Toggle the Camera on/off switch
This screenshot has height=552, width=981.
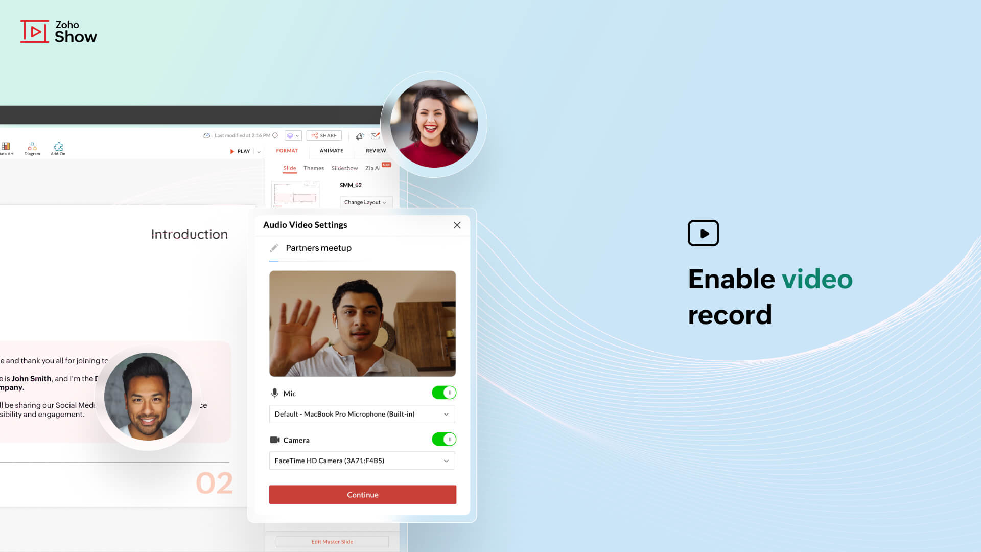click(444, 440)
